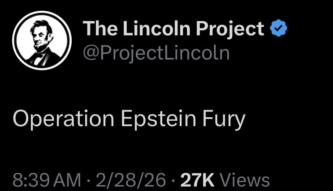The width and height of the screenshot is (333, 191).
Task: Click the Views label
Action: coord(246,180)
